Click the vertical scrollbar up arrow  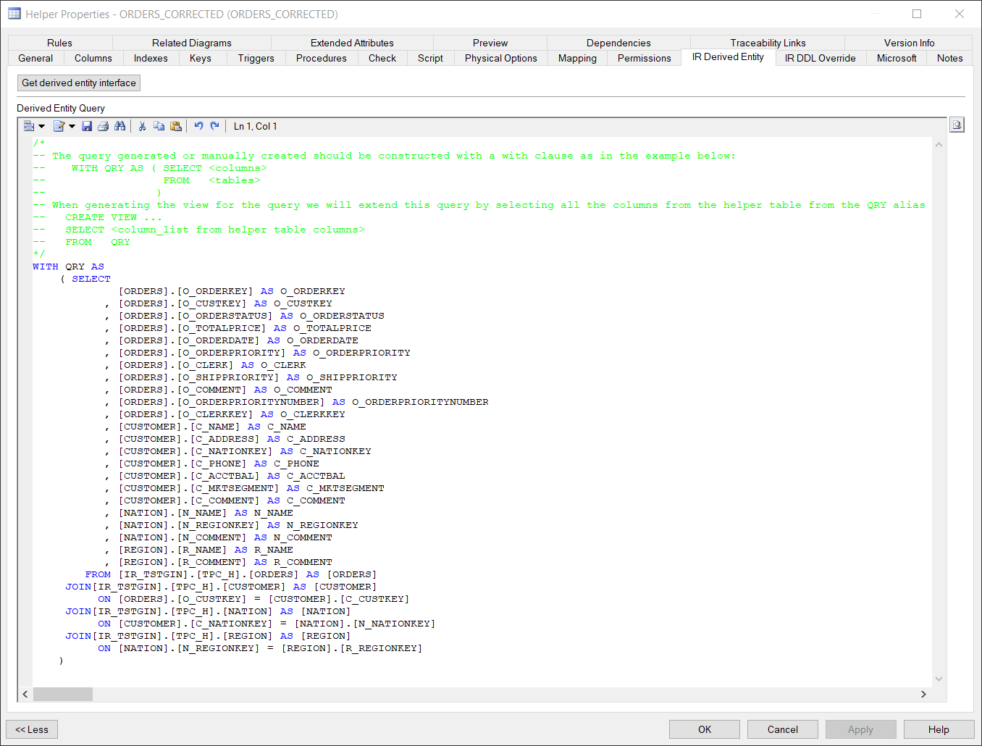(939, 145)
